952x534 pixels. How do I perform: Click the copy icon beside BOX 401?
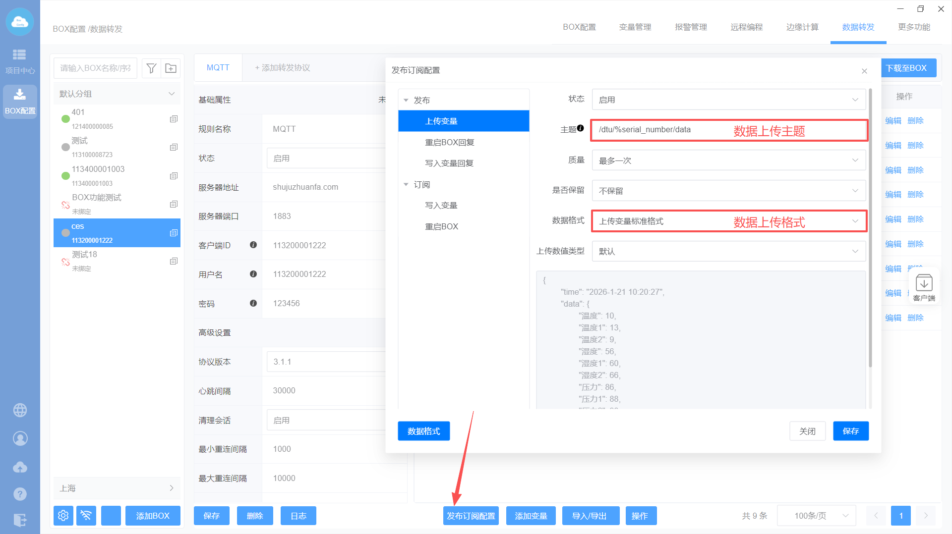click(174, 119)
